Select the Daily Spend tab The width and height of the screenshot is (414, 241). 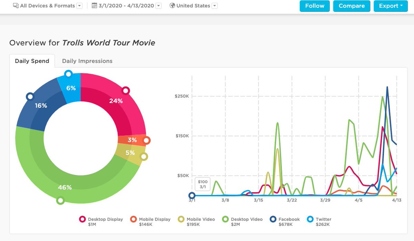pos(32,61)
